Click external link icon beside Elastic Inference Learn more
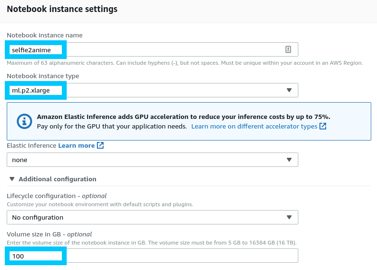377x270 pixels. pos(100,145)
